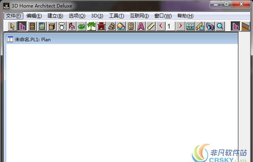This screenshot has height=162, width=253.
Task: Pick the standard wall sub-tool after the toolbar gap
Action: click(236, 26)
